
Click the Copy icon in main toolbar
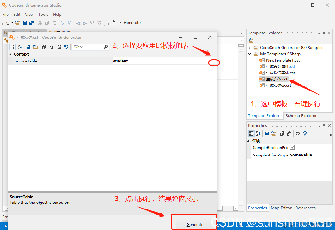click(x=47, y=23)
